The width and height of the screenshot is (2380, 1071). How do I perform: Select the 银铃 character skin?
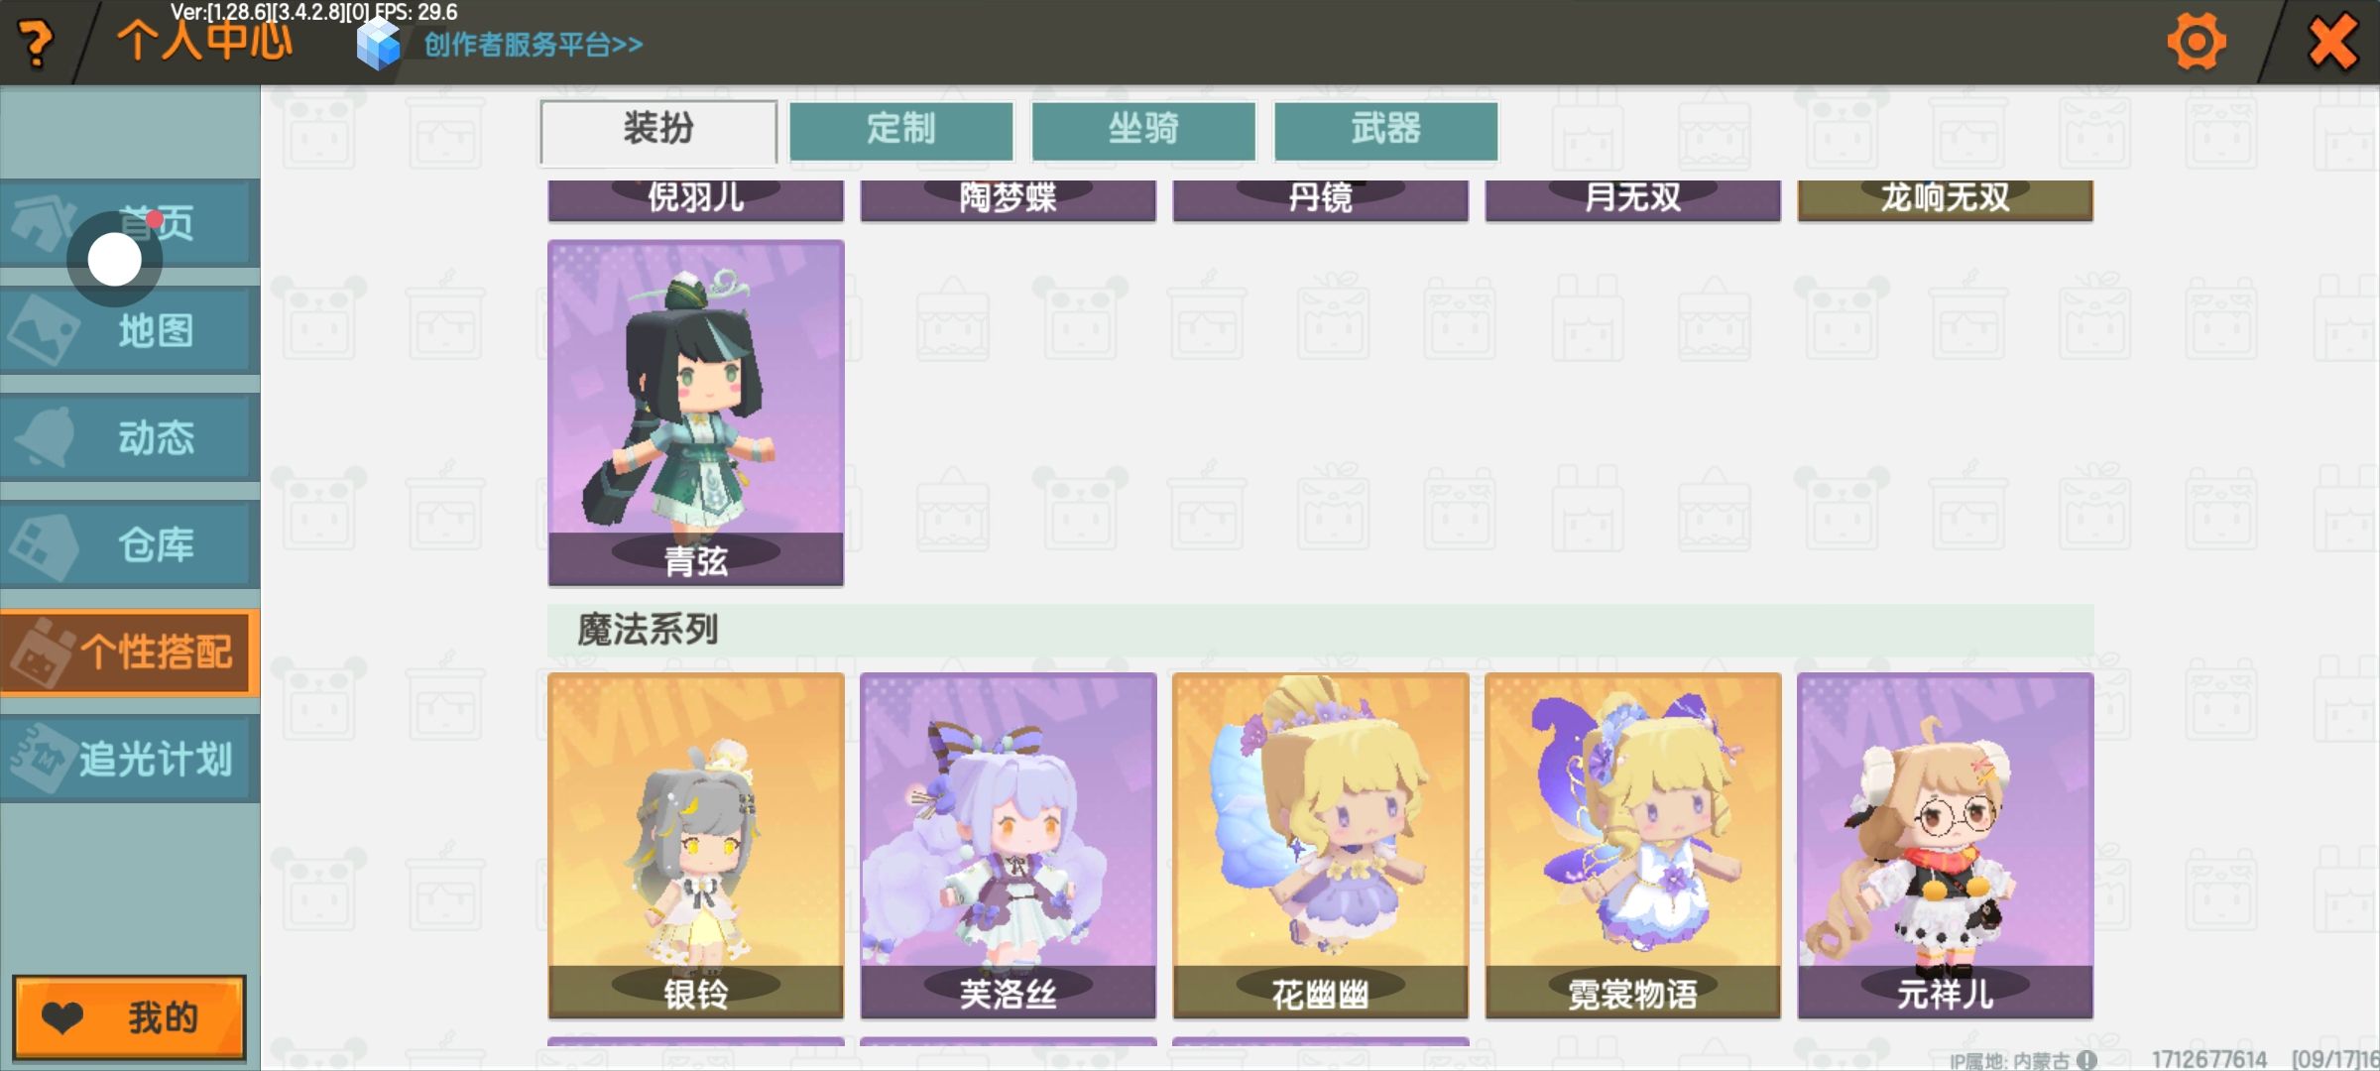point(696,846)
